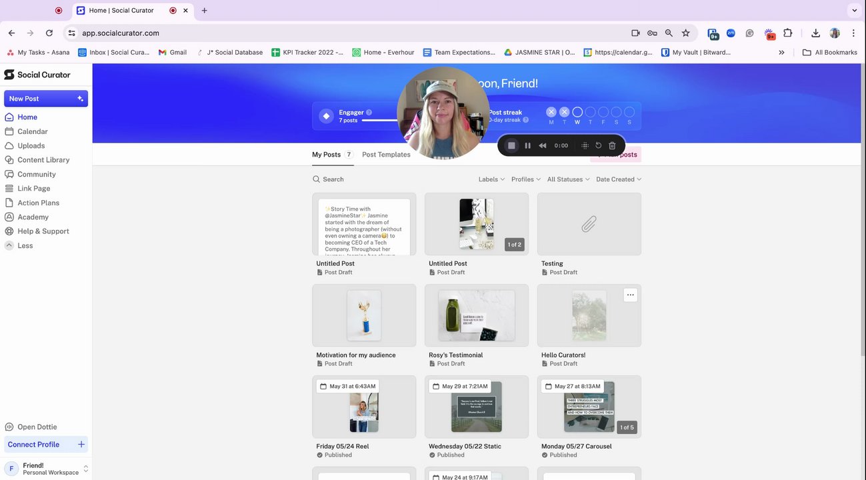Open the Gmail bookmark

point(173,52)
